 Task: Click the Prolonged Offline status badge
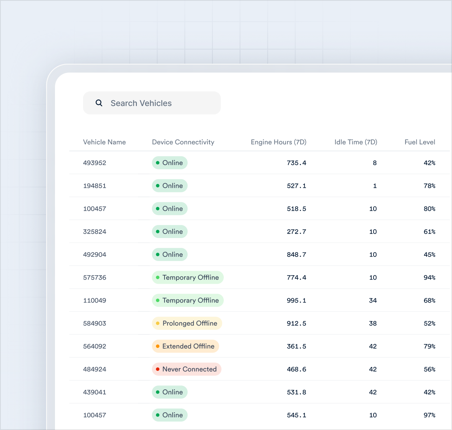[x=187, y=323]
